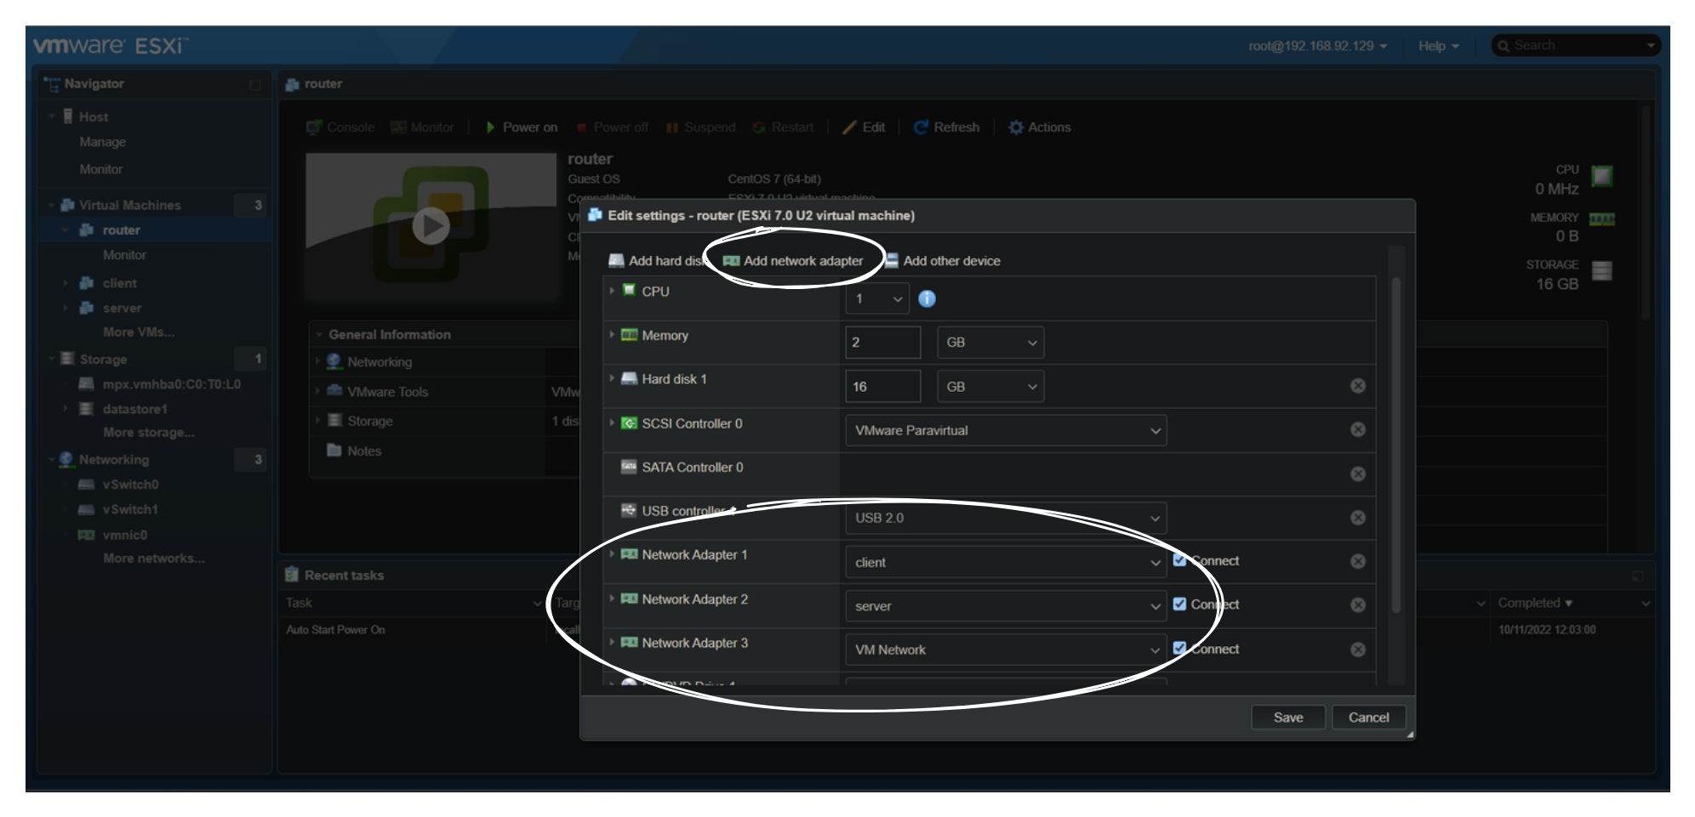Toggle Connect for Network Adapter 3
This screenshot has height=817, width=1695.
[x=1179, y=648]
